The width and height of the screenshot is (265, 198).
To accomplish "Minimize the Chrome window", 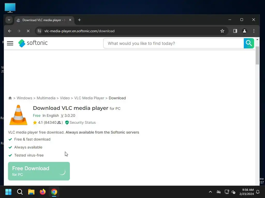I will point(230,20).
